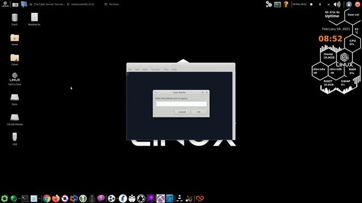Image resolution: width=362 pixels, height=203 pixels.
Task: Open the View menu in terminal window
Action: [x=145, y=69]
